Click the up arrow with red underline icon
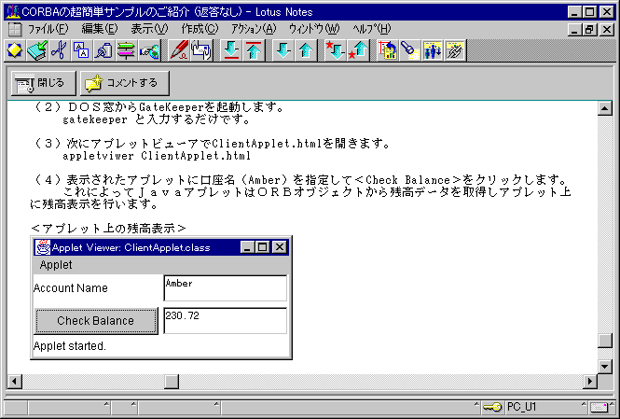Image resolution: width=620 pixels, height=419 pixels. pos(253,49)
